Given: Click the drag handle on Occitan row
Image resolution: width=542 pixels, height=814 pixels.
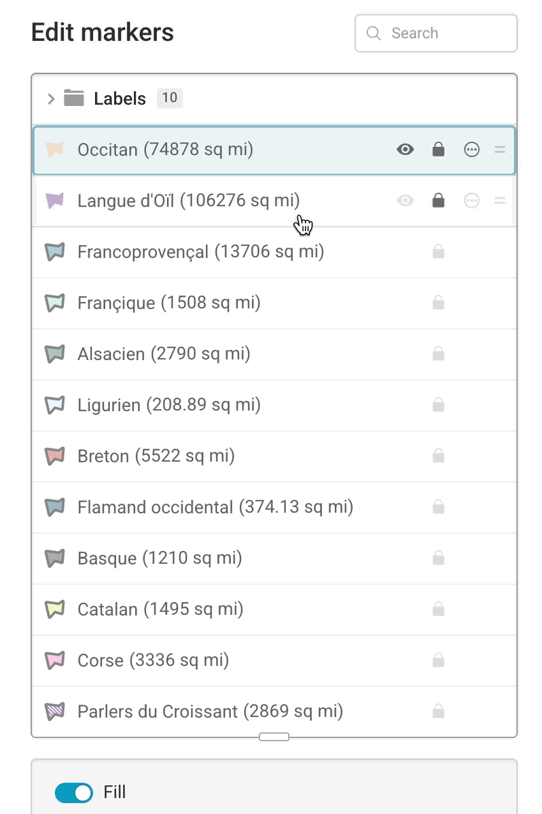Looking at the screenshot, I should click(500, 150).
